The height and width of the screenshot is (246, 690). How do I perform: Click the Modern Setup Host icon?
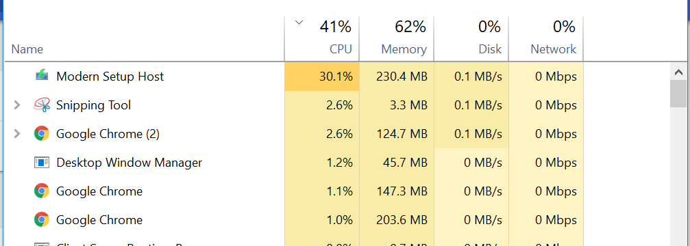click(41, 76)
